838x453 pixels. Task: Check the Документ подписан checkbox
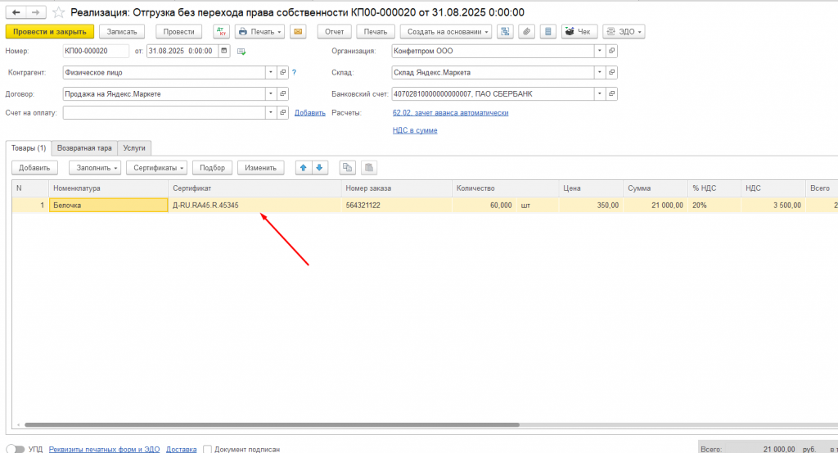coord(207,449)
